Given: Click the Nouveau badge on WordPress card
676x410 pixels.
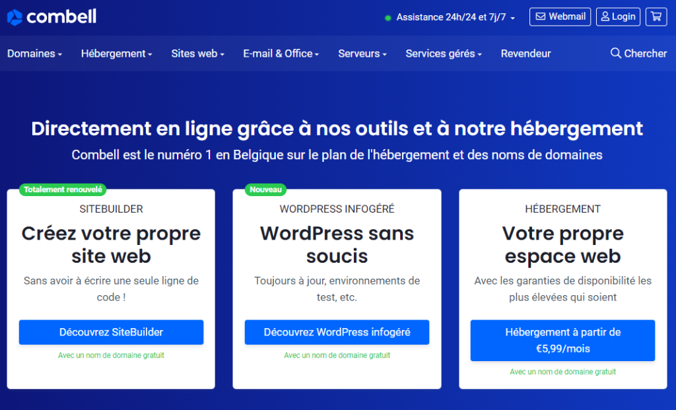Looking at the screenshot, I should [x=266, y=189].
